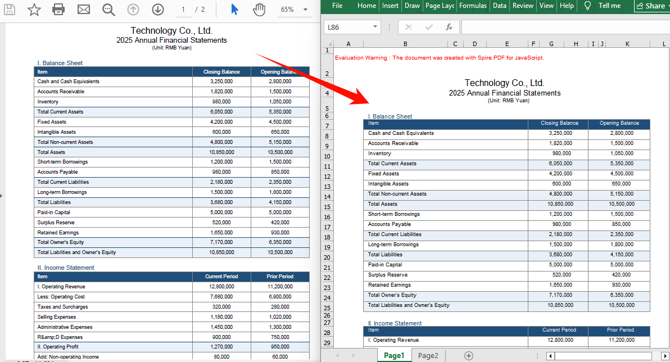
Task: Click the sheet tab bar split handle dots
Action: [x=537, y=356]
